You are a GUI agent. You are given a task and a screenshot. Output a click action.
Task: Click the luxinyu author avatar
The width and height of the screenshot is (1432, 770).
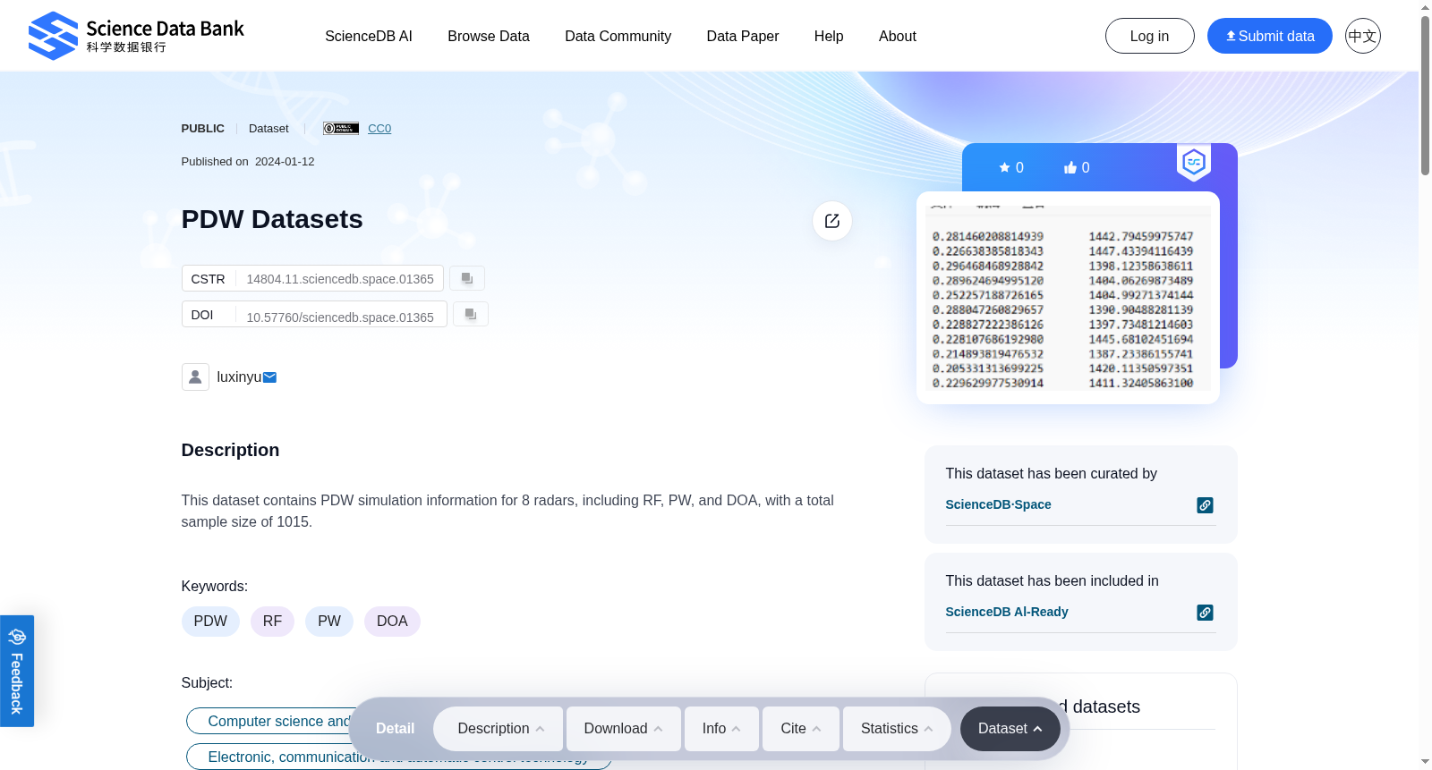(195, 377)
